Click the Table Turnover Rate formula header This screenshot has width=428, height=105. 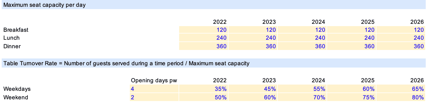(x=126, y=64)
